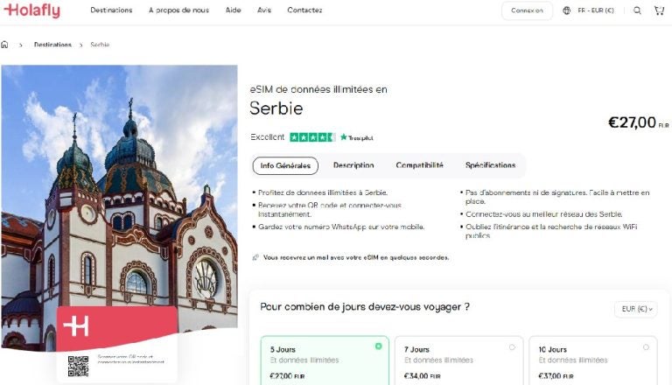Click the globe language icon
Viewport: 672px width, 385px height.
pyautogui.click(x=567, y=10)
